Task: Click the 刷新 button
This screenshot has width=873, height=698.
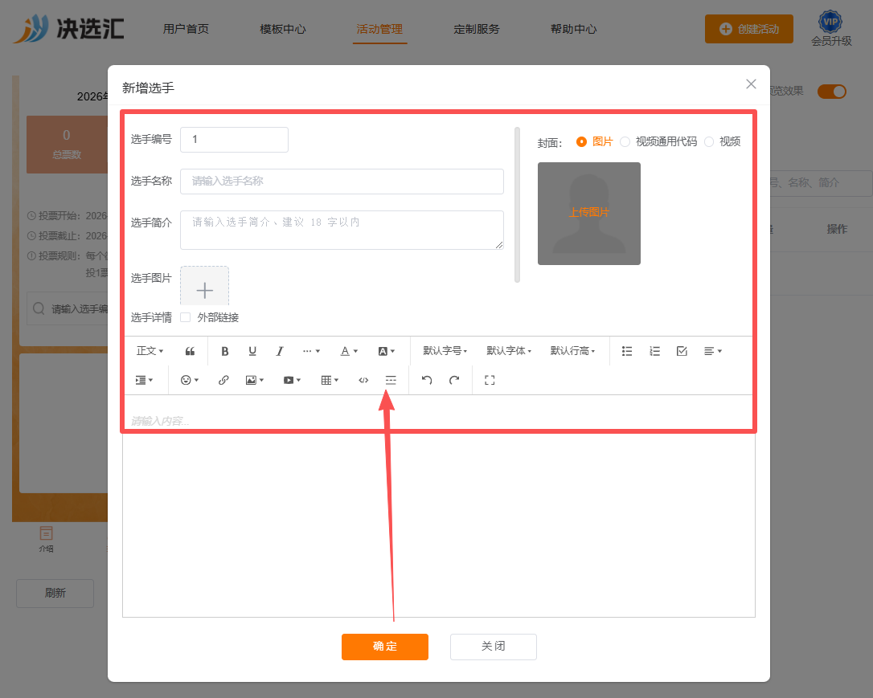Action: tap(55, 594)
